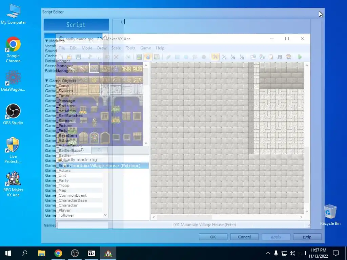
Task: Click New Project icon in RPG Maker toolbar
Action: [61, 57]
